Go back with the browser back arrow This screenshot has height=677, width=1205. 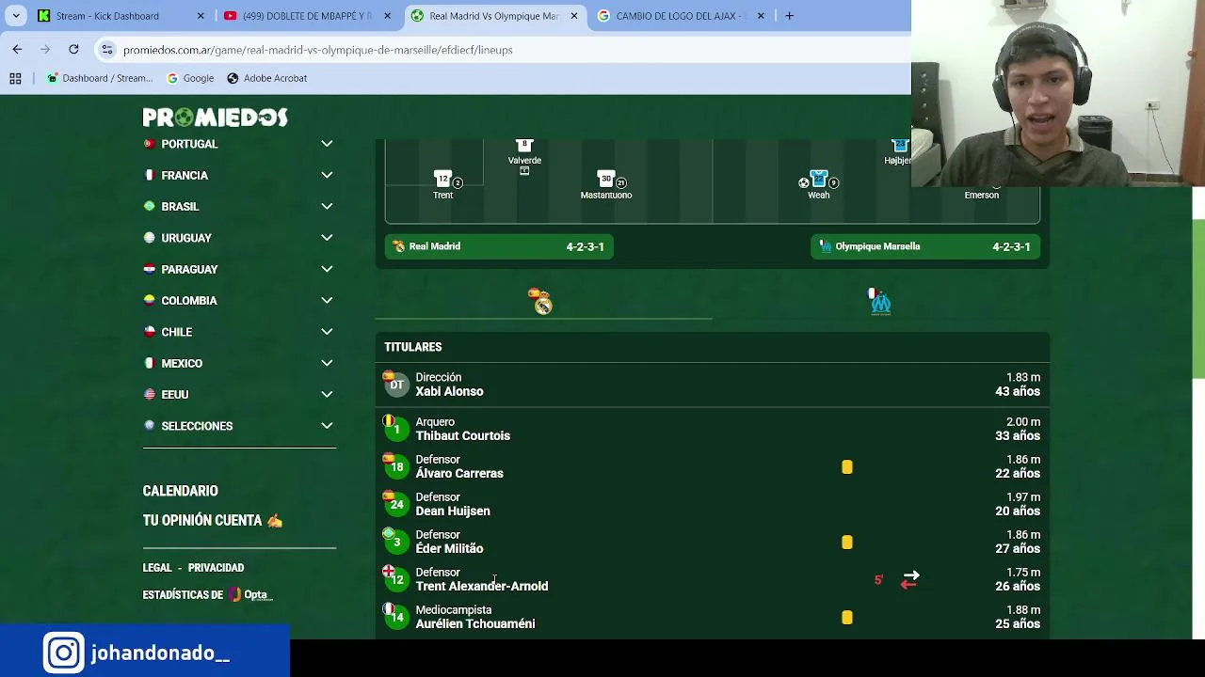17,49
